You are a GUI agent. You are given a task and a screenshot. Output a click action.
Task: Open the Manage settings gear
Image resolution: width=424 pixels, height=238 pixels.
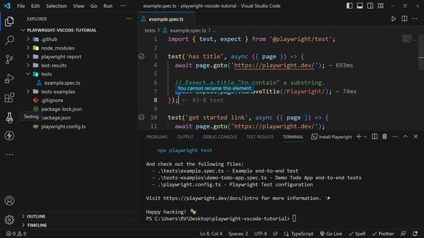pyautogui.click(x=9, y=219)
